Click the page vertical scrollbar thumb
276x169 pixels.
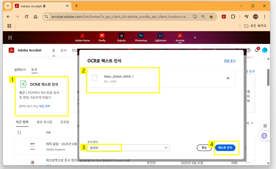tap(268, 77)
